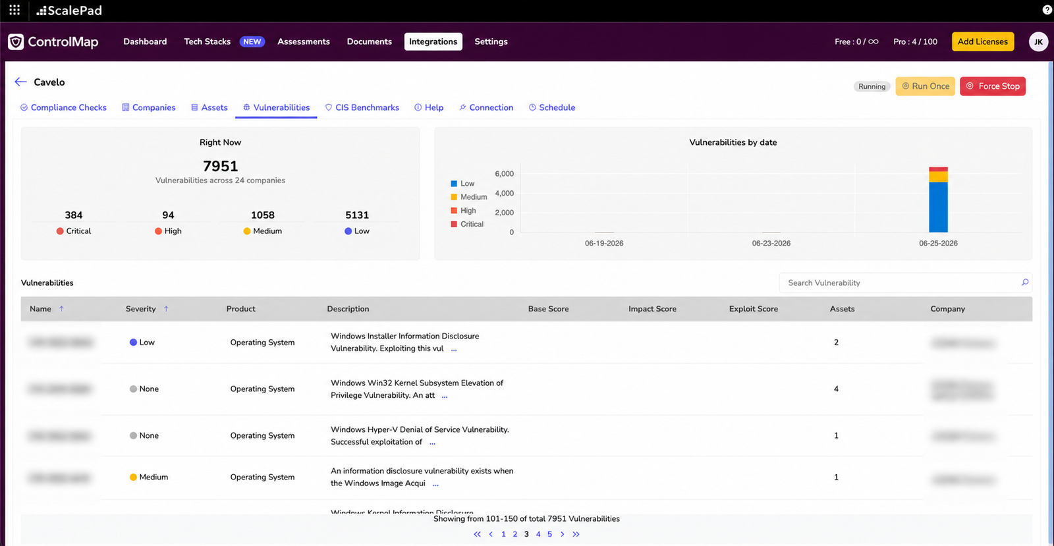Click the Assets column header
This screenshot has width=1054, height=546.
pos(842,309)
